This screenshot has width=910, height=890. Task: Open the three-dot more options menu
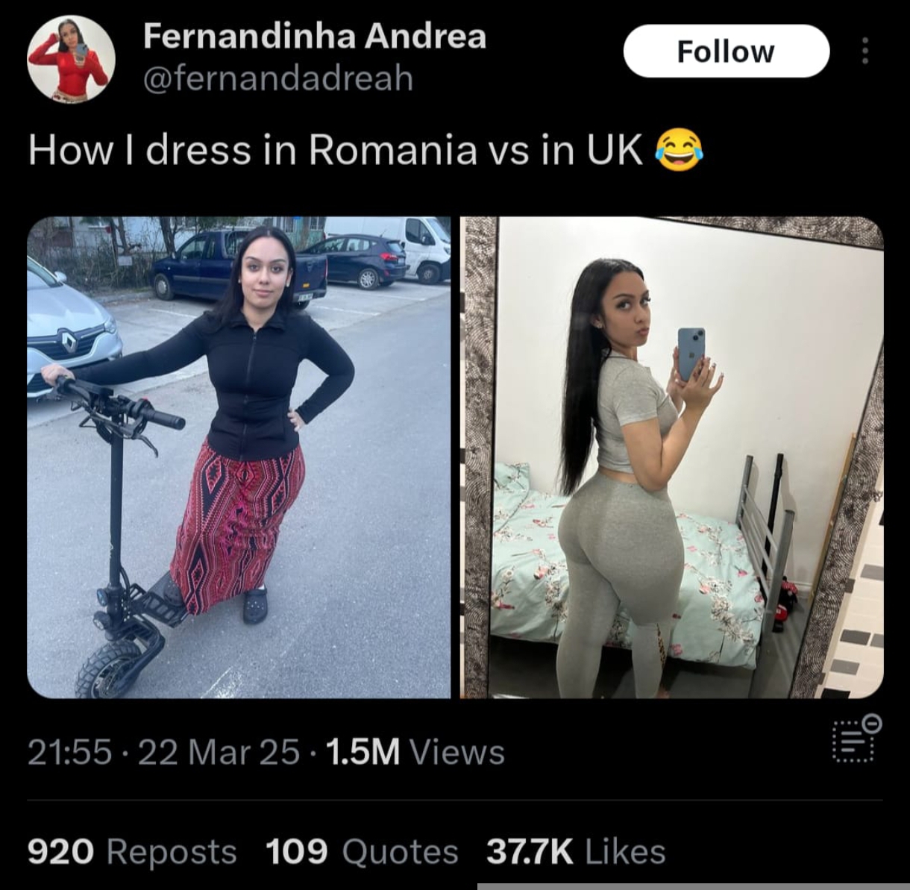865,51
